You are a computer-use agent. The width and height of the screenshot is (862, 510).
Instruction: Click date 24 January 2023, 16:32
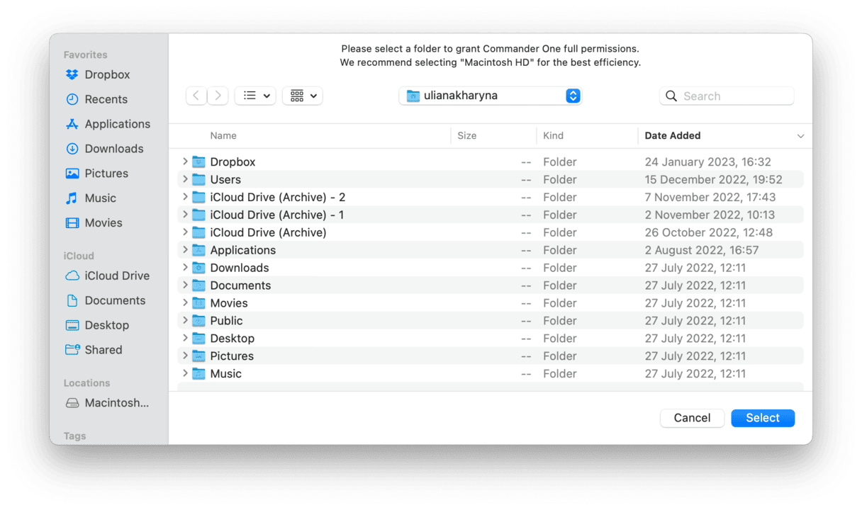point(708,161)
